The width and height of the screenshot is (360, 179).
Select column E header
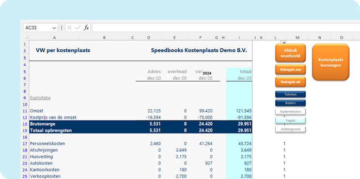click(174, 38)
